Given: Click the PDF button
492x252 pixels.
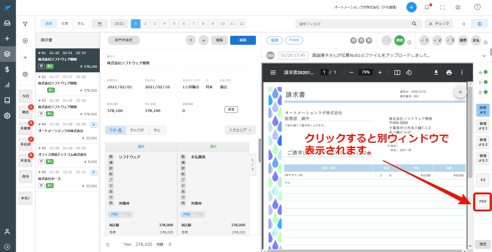Looking at the screenshot, I should point(483,202).
